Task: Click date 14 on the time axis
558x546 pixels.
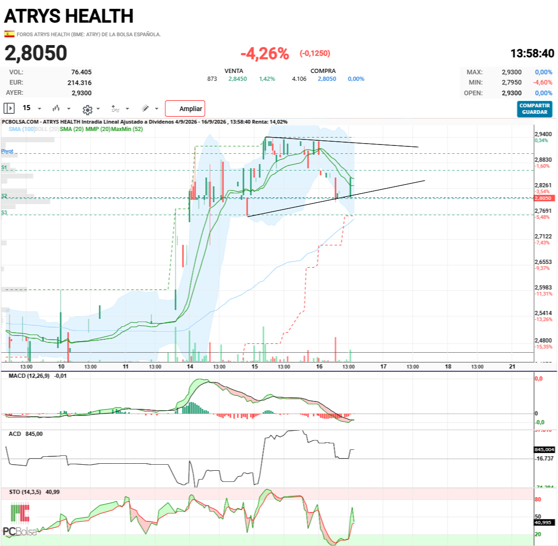Action: 190,366
